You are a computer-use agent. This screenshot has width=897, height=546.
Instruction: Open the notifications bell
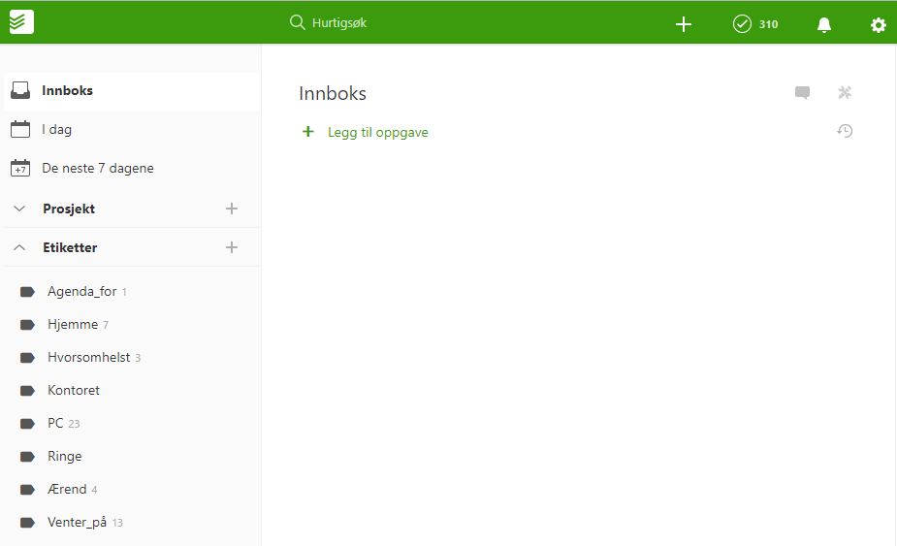[x=823, y=24]
